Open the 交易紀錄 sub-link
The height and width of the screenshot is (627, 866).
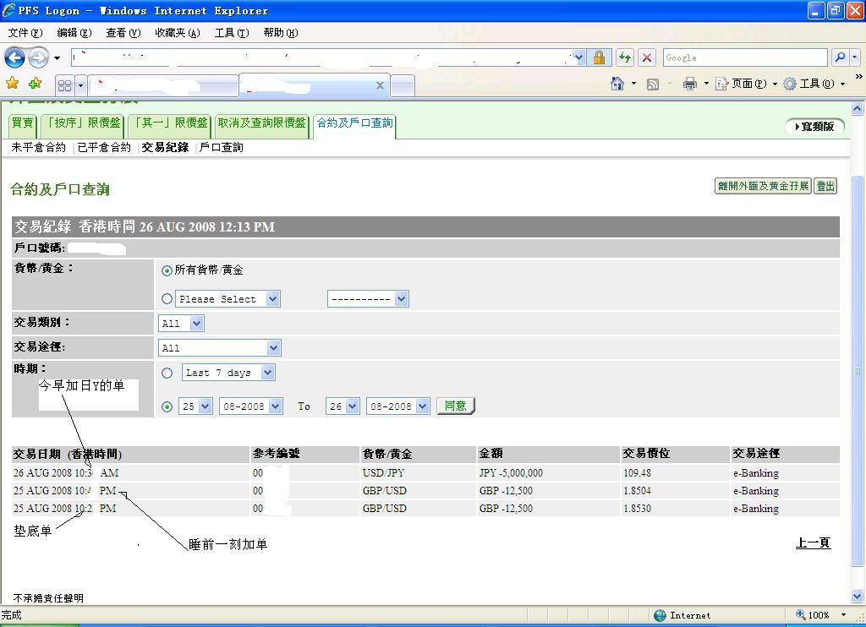coord(165,147)
